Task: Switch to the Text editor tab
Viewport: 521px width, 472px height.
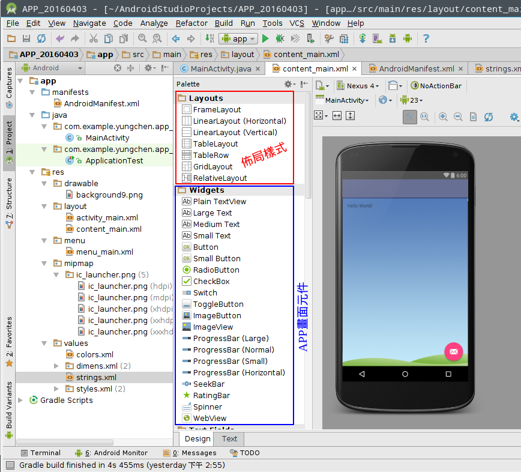Action: click(229, 439)
